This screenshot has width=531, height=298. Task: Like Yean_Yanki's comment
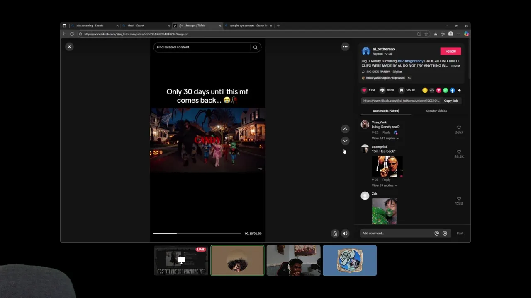pos(459,127)
